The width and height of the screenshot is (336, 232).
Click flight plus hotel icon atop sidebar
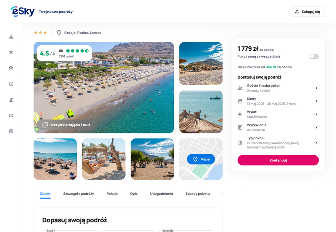11,37
